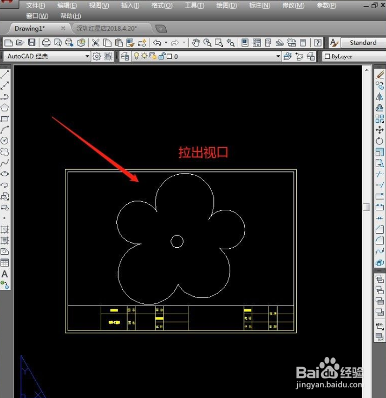Activate the Pan hand tool
The image size is (386, 398).
tap(195, 43)
